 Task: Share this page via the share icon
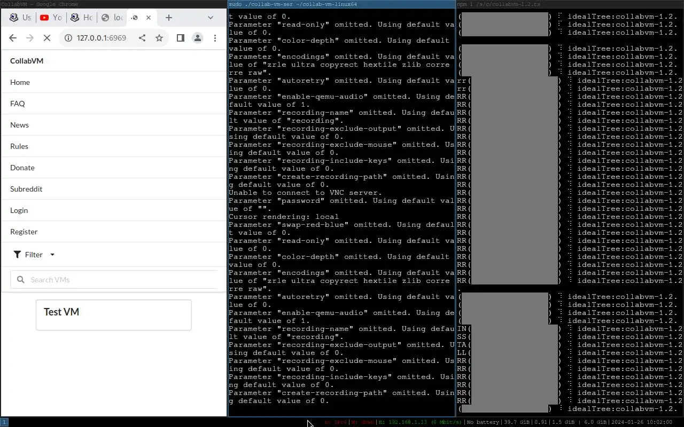click(x=142, y=38)
